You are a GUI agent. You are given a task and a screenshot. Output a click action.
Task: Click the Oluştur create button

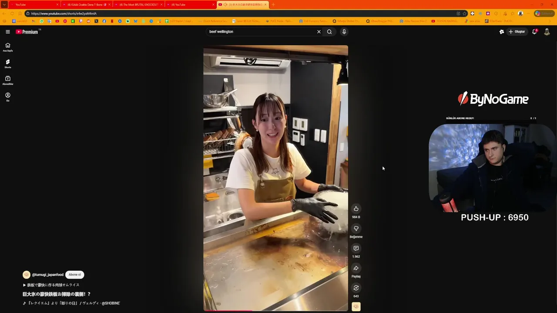pyautogui.click(x=517, y=32)
